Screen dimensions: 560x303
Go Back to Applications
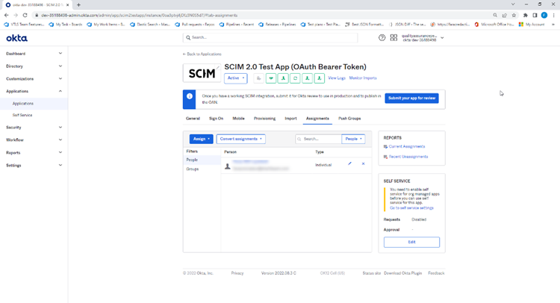pyautogui.click(x=202, y=54)
